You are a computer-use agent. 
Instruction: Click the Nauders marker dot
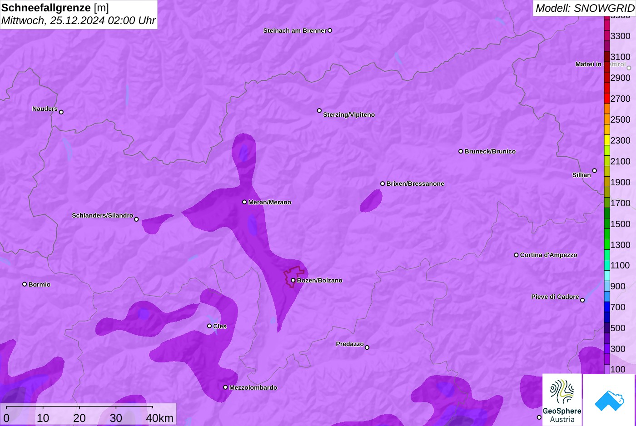61,112
